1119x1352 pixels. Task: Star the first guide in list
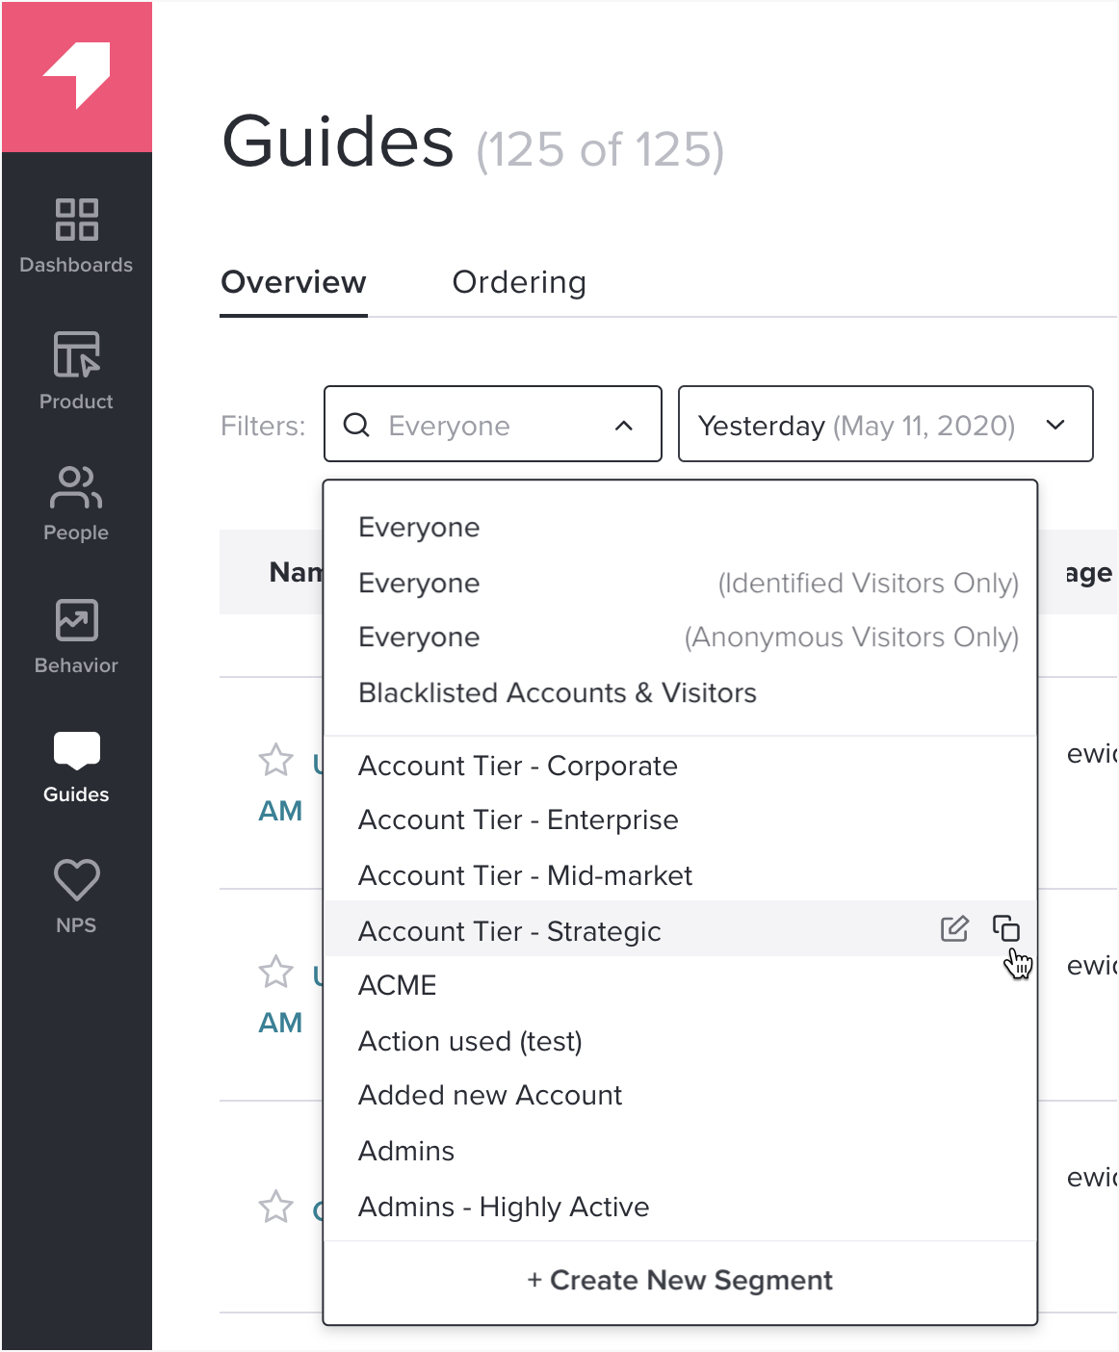point(275,761)
